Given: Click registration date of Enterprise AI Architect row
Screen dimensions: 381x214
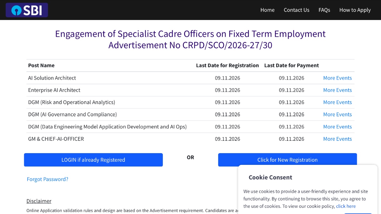Looking at the screenshot, I should pyautogui.click(x=227, y=90).
